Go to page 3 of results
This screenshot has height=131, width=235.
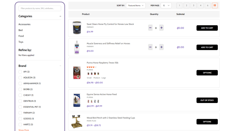pyautogui.click(x=193, y=5)
